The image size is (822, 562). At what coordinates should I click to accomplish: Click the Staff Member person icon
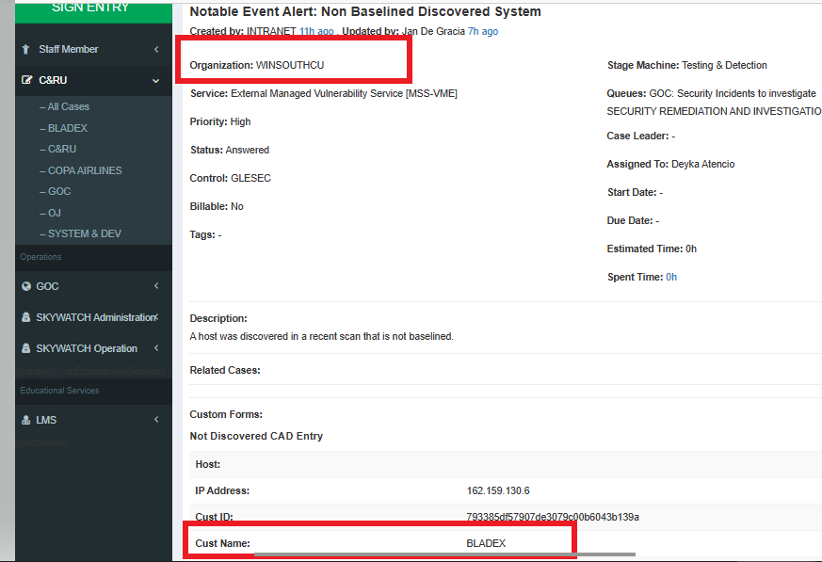point(25,49)
